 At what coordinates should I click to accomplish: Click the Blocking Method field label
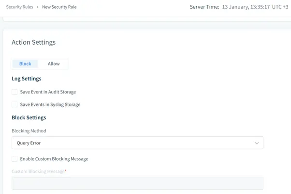[x=29, y=130]
